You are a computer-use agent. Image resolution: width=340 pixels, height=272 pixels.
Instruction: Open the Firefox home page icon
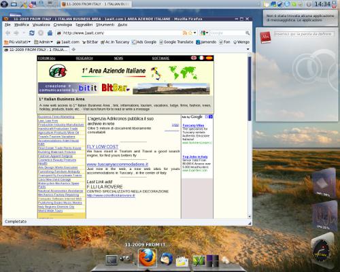tap(50, 33)
